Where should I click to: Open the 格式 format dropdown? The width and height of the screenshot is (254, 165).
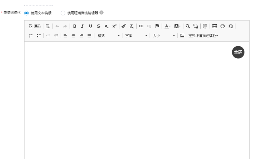pyautogui.click(x=108, y=36)
